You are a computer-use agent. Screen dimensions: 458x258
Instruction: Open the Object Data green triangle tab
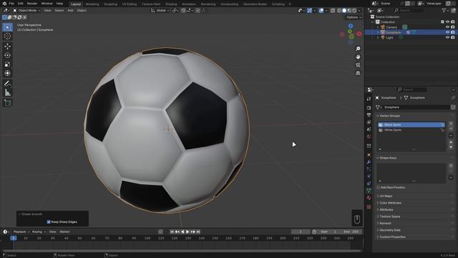coord(369,191)
